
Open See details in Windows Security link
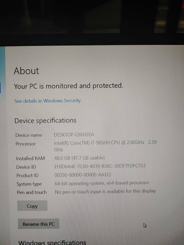[48, 101]
